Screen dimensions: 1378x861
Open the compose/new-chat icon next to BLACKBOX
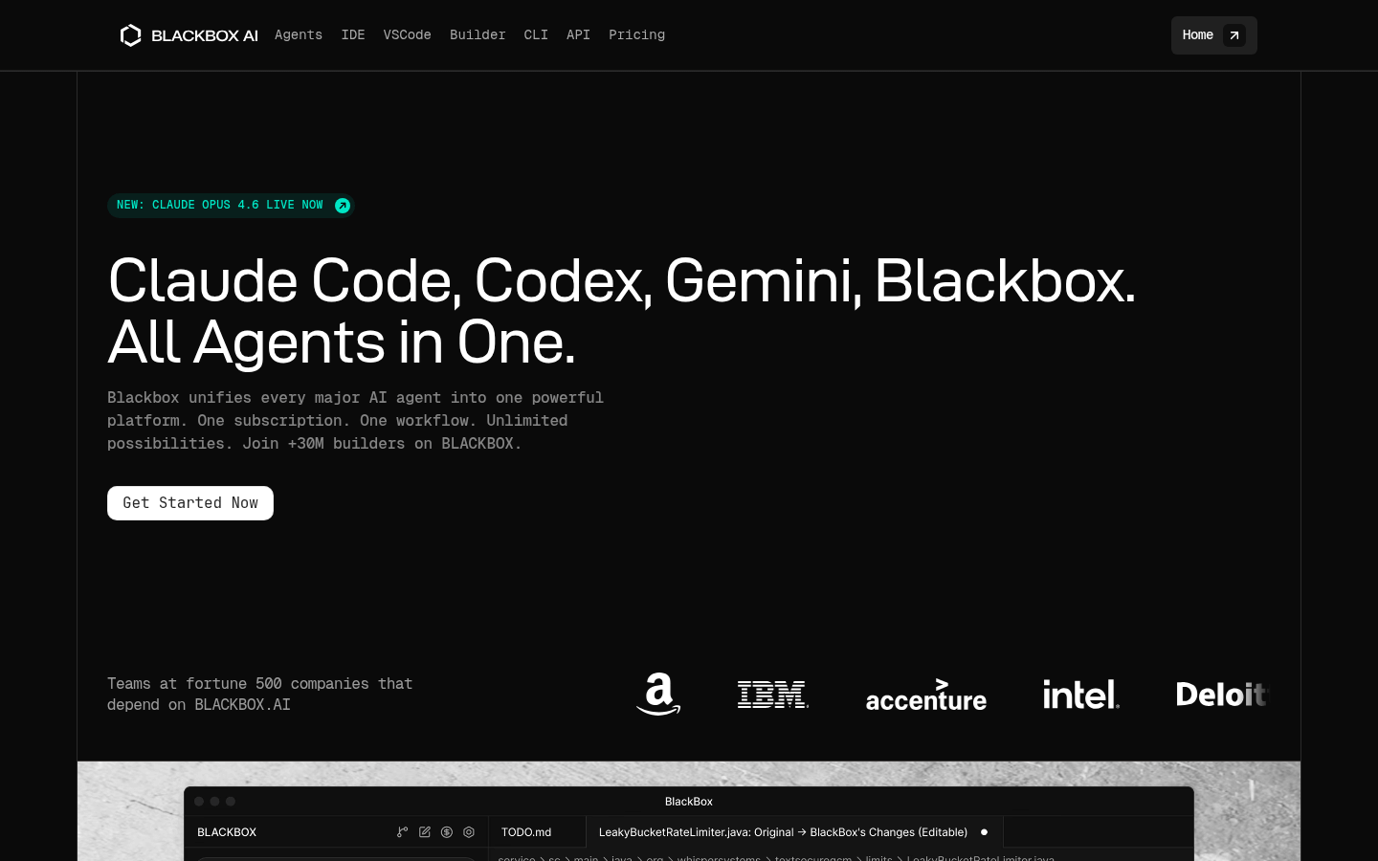[x=425, y=832]
